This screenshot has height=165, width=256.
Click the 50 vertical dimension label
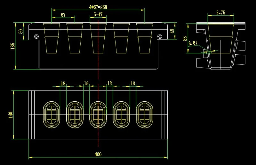20,31
